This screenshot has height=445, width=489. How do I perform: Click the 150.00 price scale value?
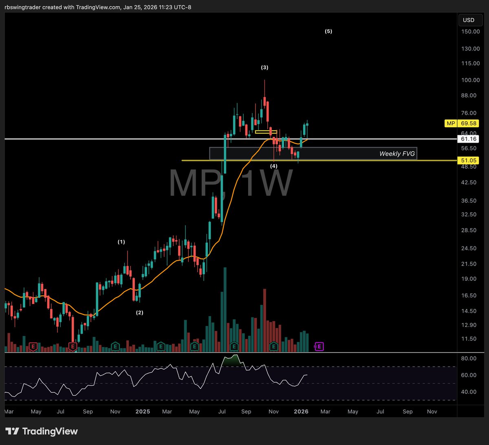(x=471, y=31)
